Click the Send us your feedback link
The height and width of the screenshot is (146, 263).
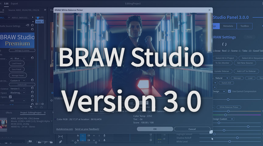coord(87,129)
